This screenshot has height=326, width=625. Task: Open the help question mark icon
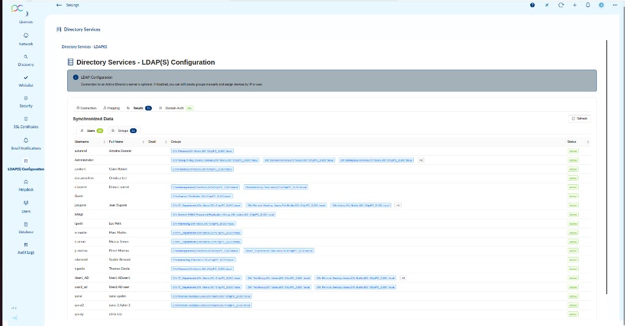coord(532,5)
